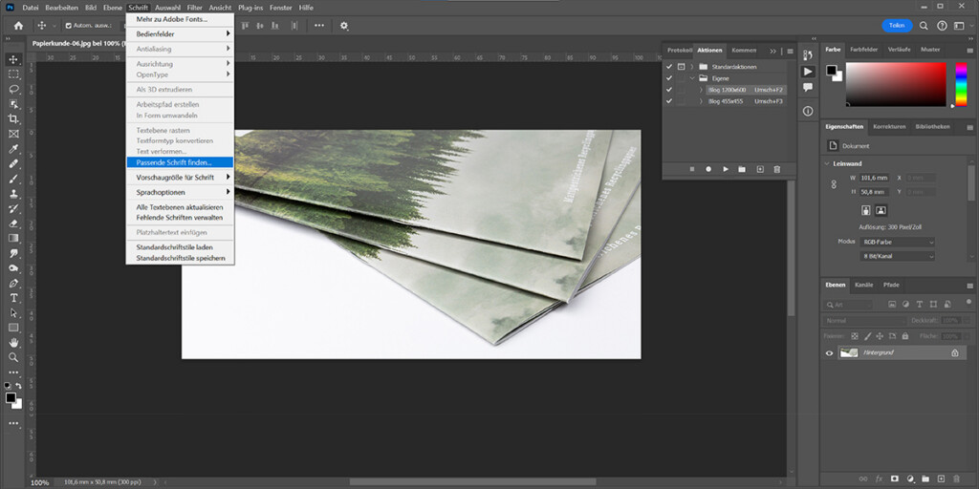
Task: Open the Modus RGB-Farbe dropdown
Action: 899,242
